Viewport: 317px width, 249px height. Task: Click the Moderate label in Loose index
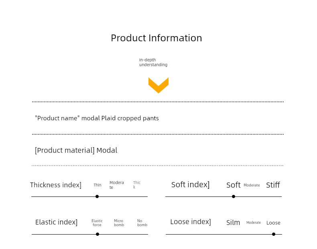pyautogui.click(x=254, y=223)
